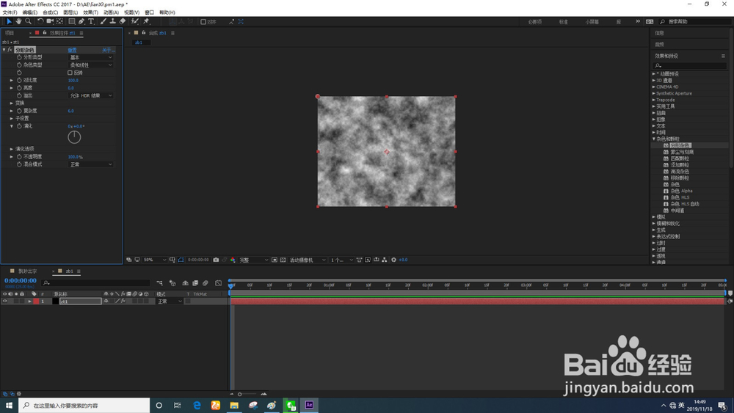Open 溢出 overflow HDR dropdown
The image size is (734, 413).
pyautogui.click(x=91, y=95)
